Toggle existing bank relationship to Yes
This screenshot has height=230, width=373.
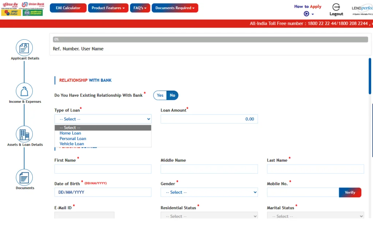pyautogui.click(x=160, y=95)
